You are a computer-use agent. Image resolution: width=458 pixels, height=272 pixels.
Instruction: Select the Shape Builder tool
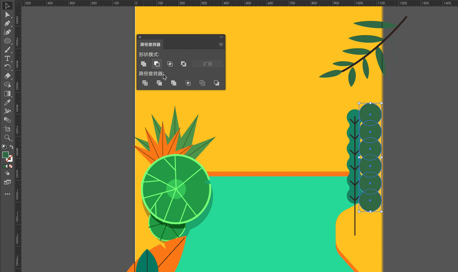pyautogui.click(x=7, y=85)
